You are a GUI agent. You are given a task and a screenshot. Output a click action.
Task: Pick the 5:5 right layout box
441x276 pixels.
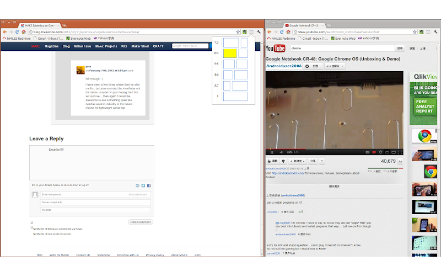[x=242, y=64]
